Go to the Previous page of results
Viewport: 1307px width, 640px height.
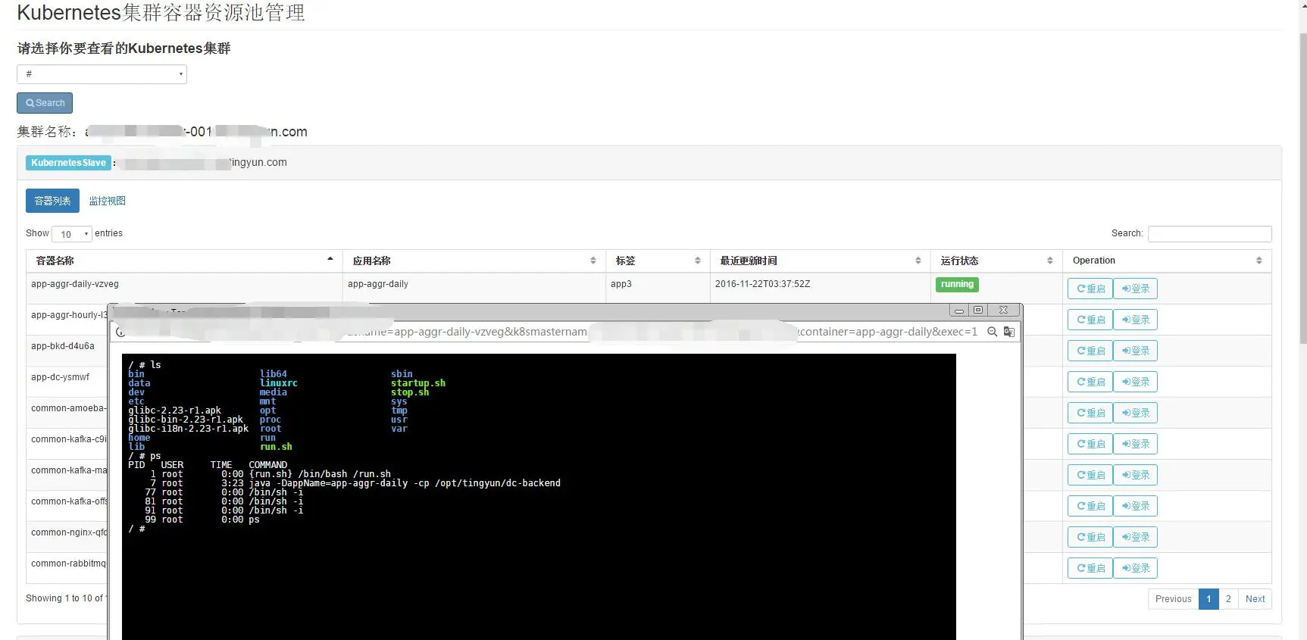coord(1173,599)
